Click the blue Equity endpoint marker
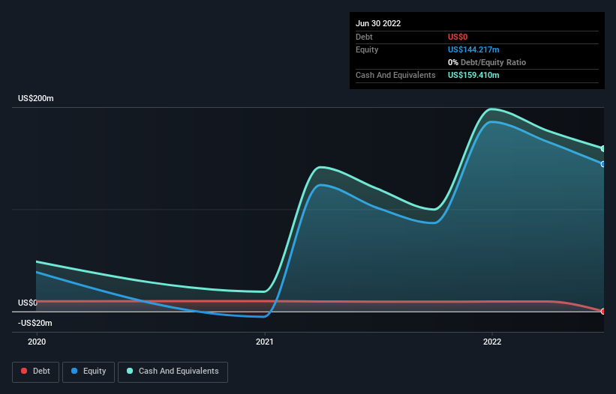Screen dimensions: 616x394 (x=603, y=164)
